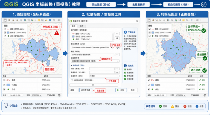The image size is (210, 115).
Task: Click the yellow star-shaped icon in panel 1 toolbar
Action: coord(39,20)
